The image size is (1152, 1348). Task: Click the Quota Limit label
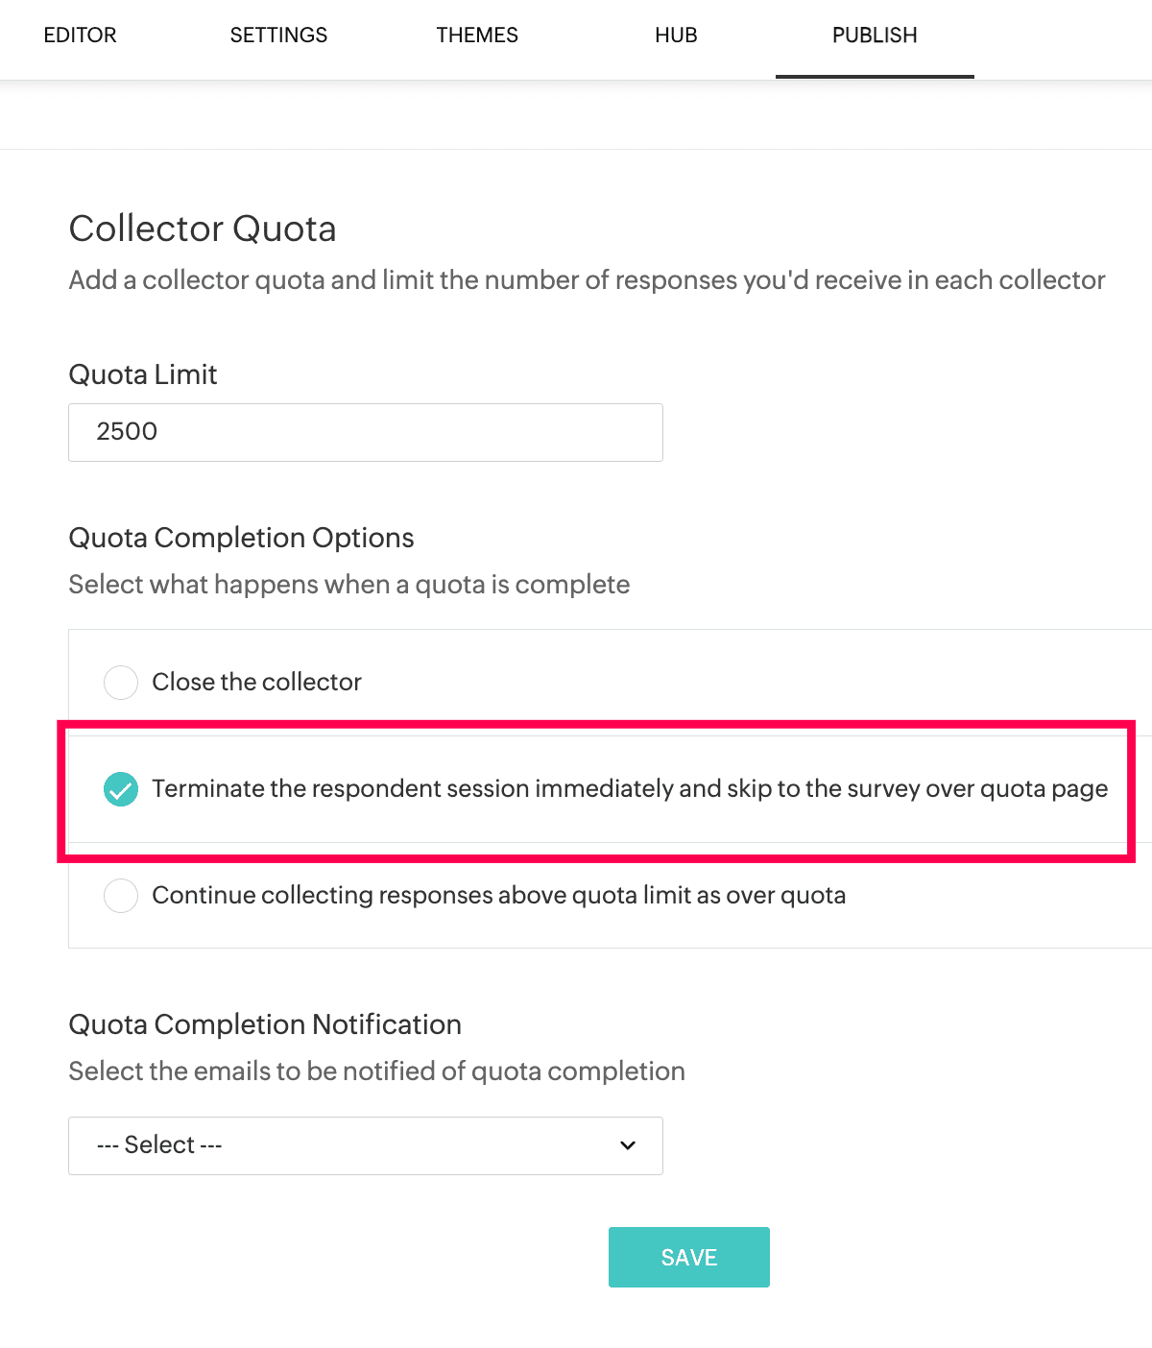[x=143, y=374]
